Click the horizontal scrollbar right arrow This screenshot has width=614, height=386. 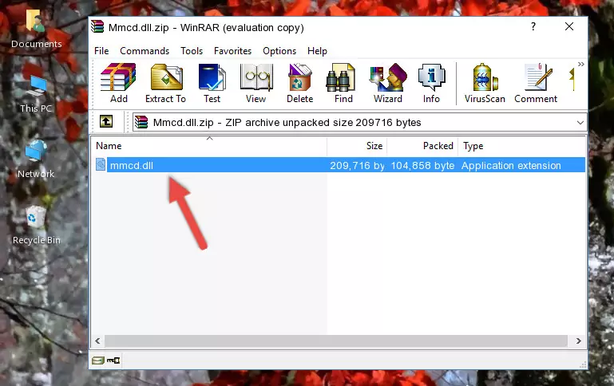pos(578,341)
